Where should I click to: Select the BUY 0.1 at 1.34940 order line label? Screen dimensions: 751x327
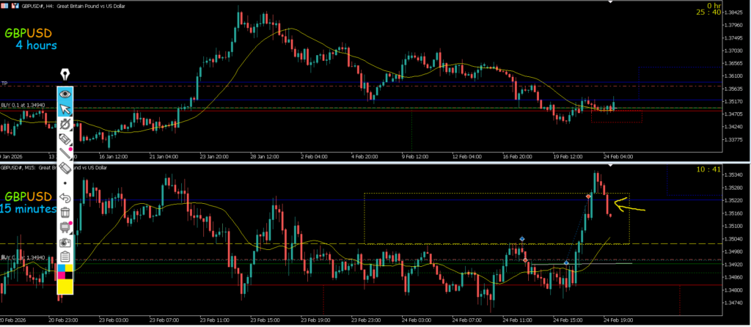pyautogui.click(x=23, y=106)
